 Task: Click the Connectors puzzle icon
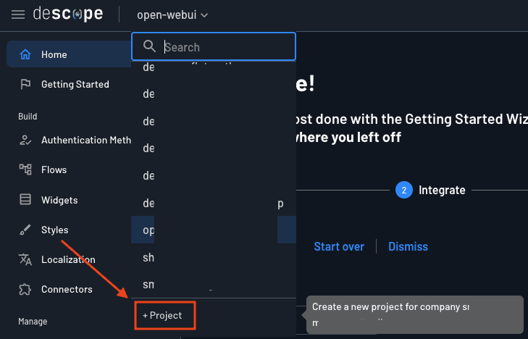25,289
